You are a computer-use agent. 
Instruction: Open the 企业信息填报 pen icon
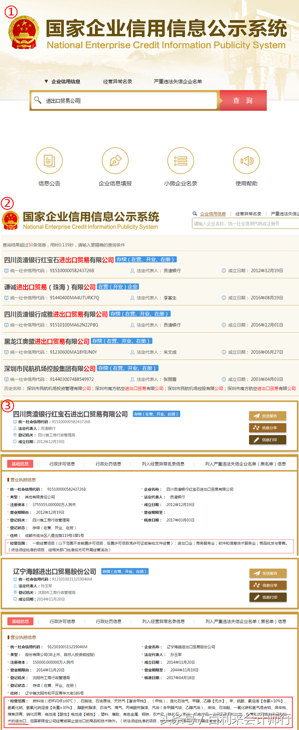[115, 161]
